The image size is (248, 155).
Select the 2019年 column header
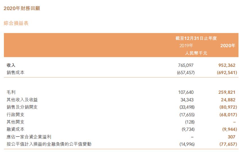[x=186, y=45]
